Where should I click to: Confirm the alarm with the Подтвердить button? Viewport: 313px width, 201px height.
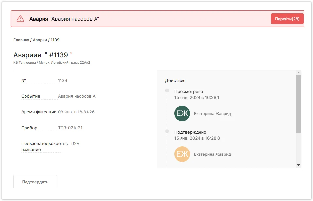(x=35, y=182)
